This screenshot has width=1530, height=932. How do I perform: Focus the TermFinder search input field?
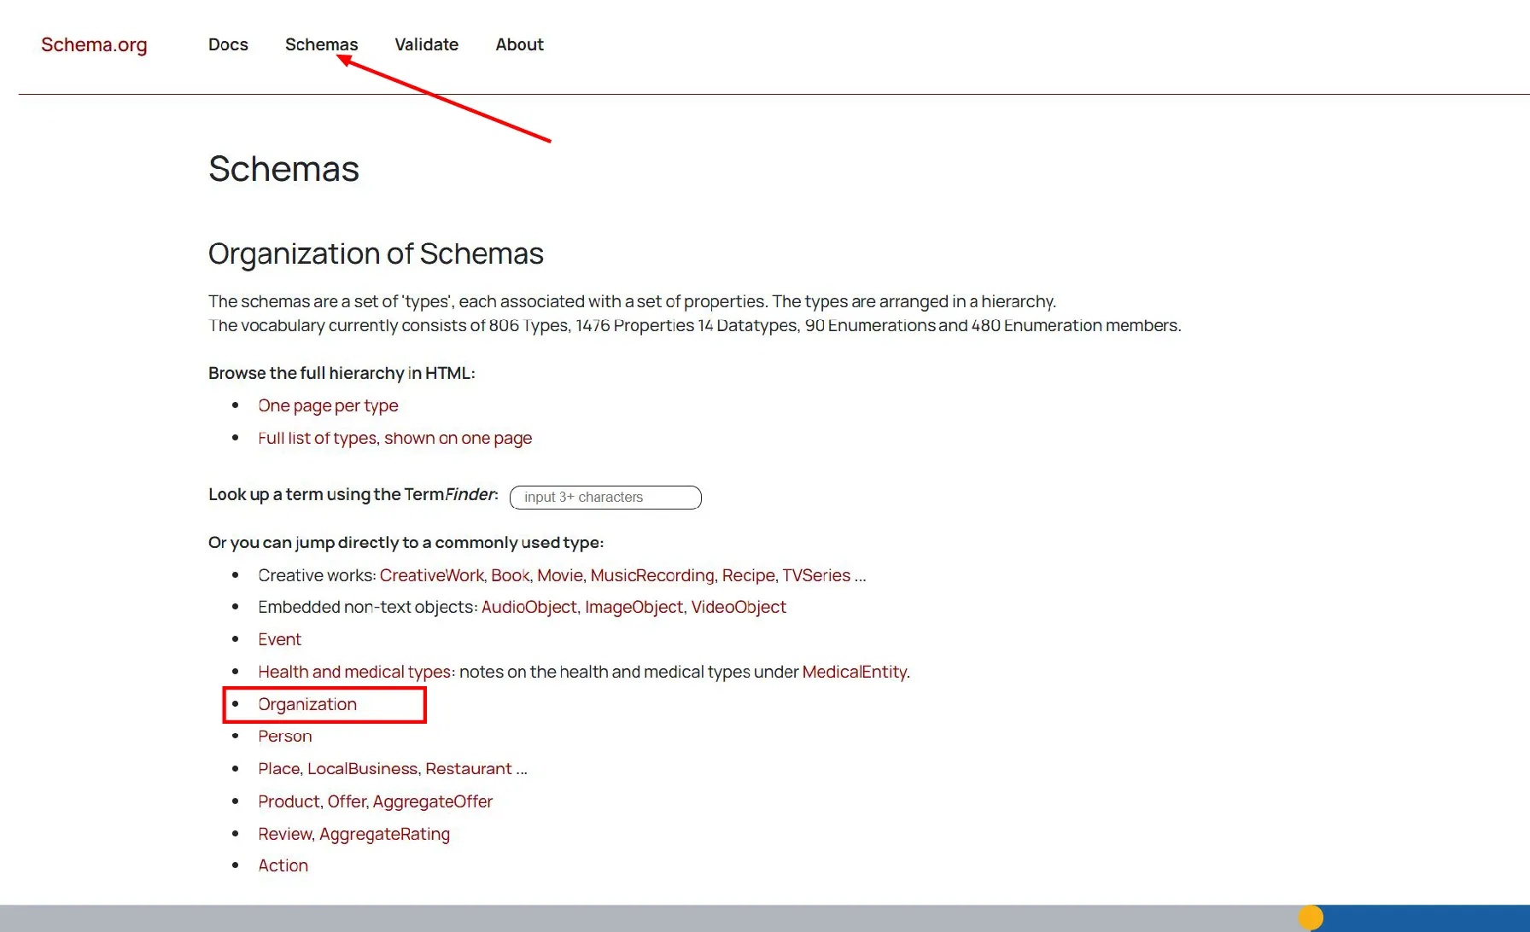tap(605, 498)
